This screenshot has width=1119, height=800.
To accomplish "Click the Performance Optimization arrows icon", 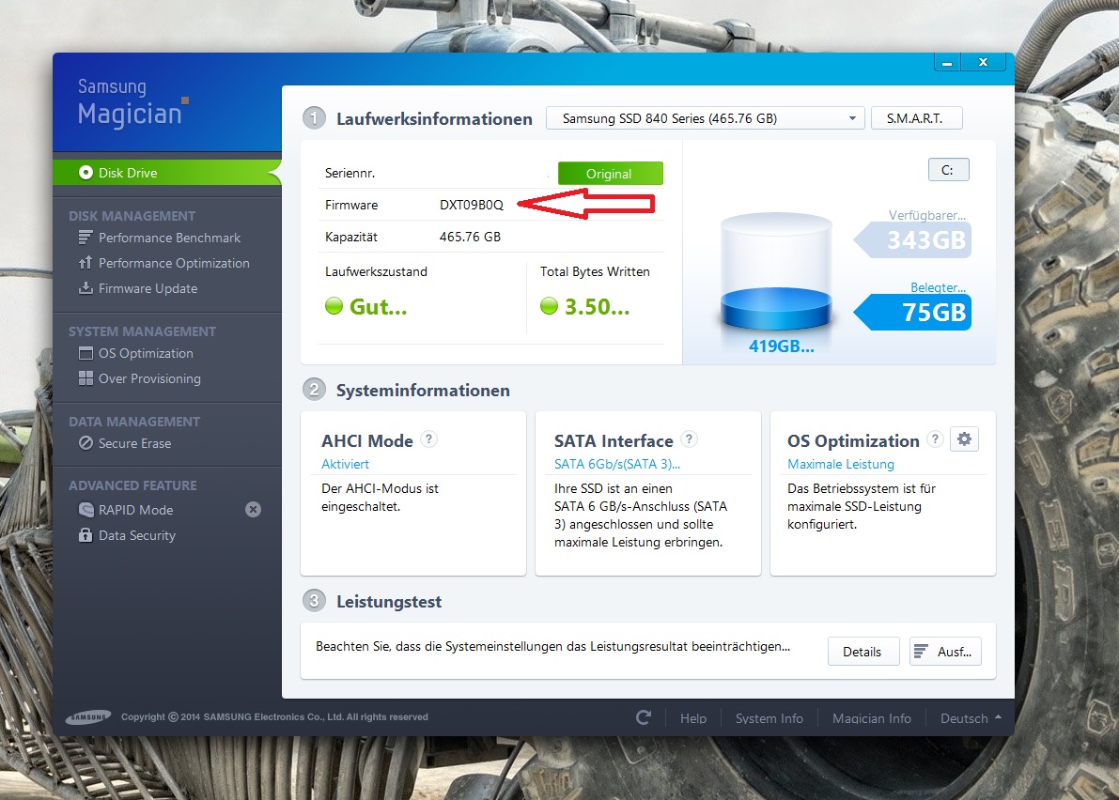I will pos(85,263).
